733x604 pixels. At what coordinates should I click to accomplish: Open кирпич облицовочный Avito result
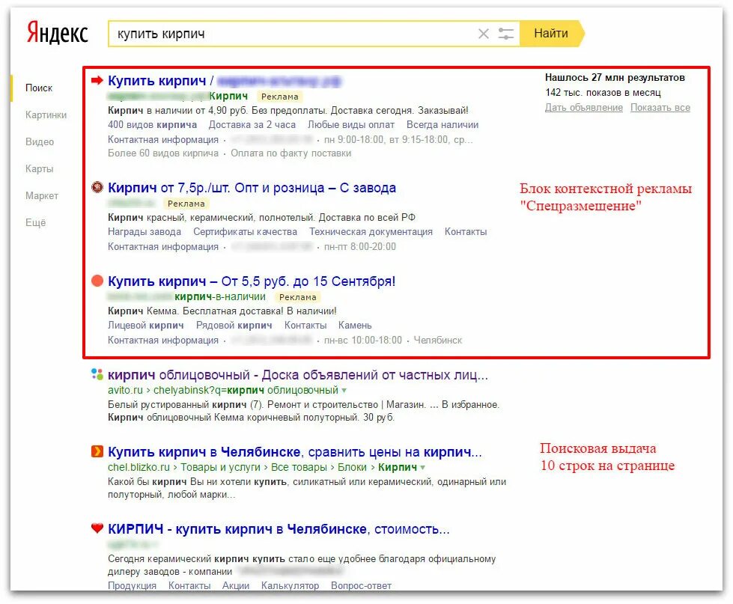(x=298, y=375)
